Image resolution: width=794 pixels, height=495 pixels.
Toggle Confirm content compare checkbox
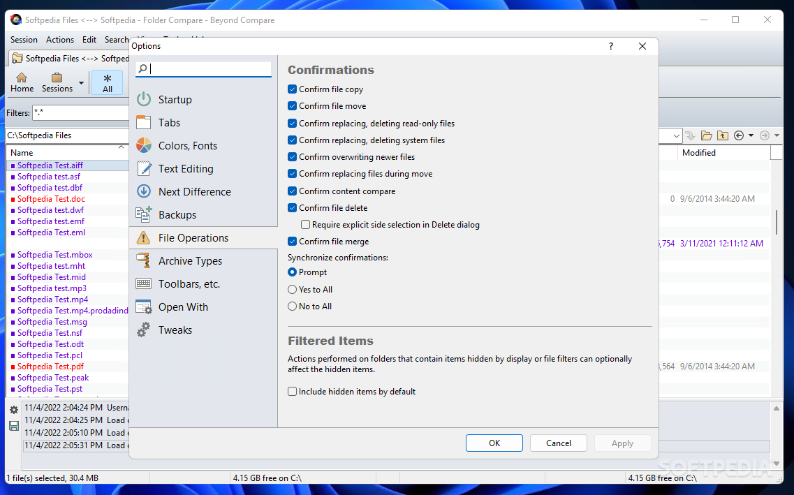point(292,191)
